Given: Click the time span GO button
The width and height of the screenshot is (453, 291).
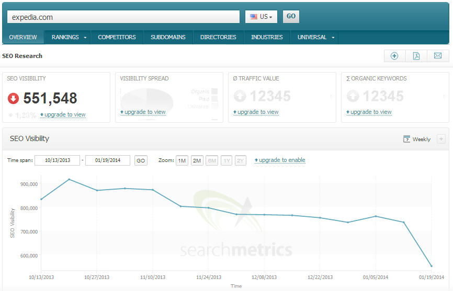Looking at the screenshot, I should tap(141, 160).
